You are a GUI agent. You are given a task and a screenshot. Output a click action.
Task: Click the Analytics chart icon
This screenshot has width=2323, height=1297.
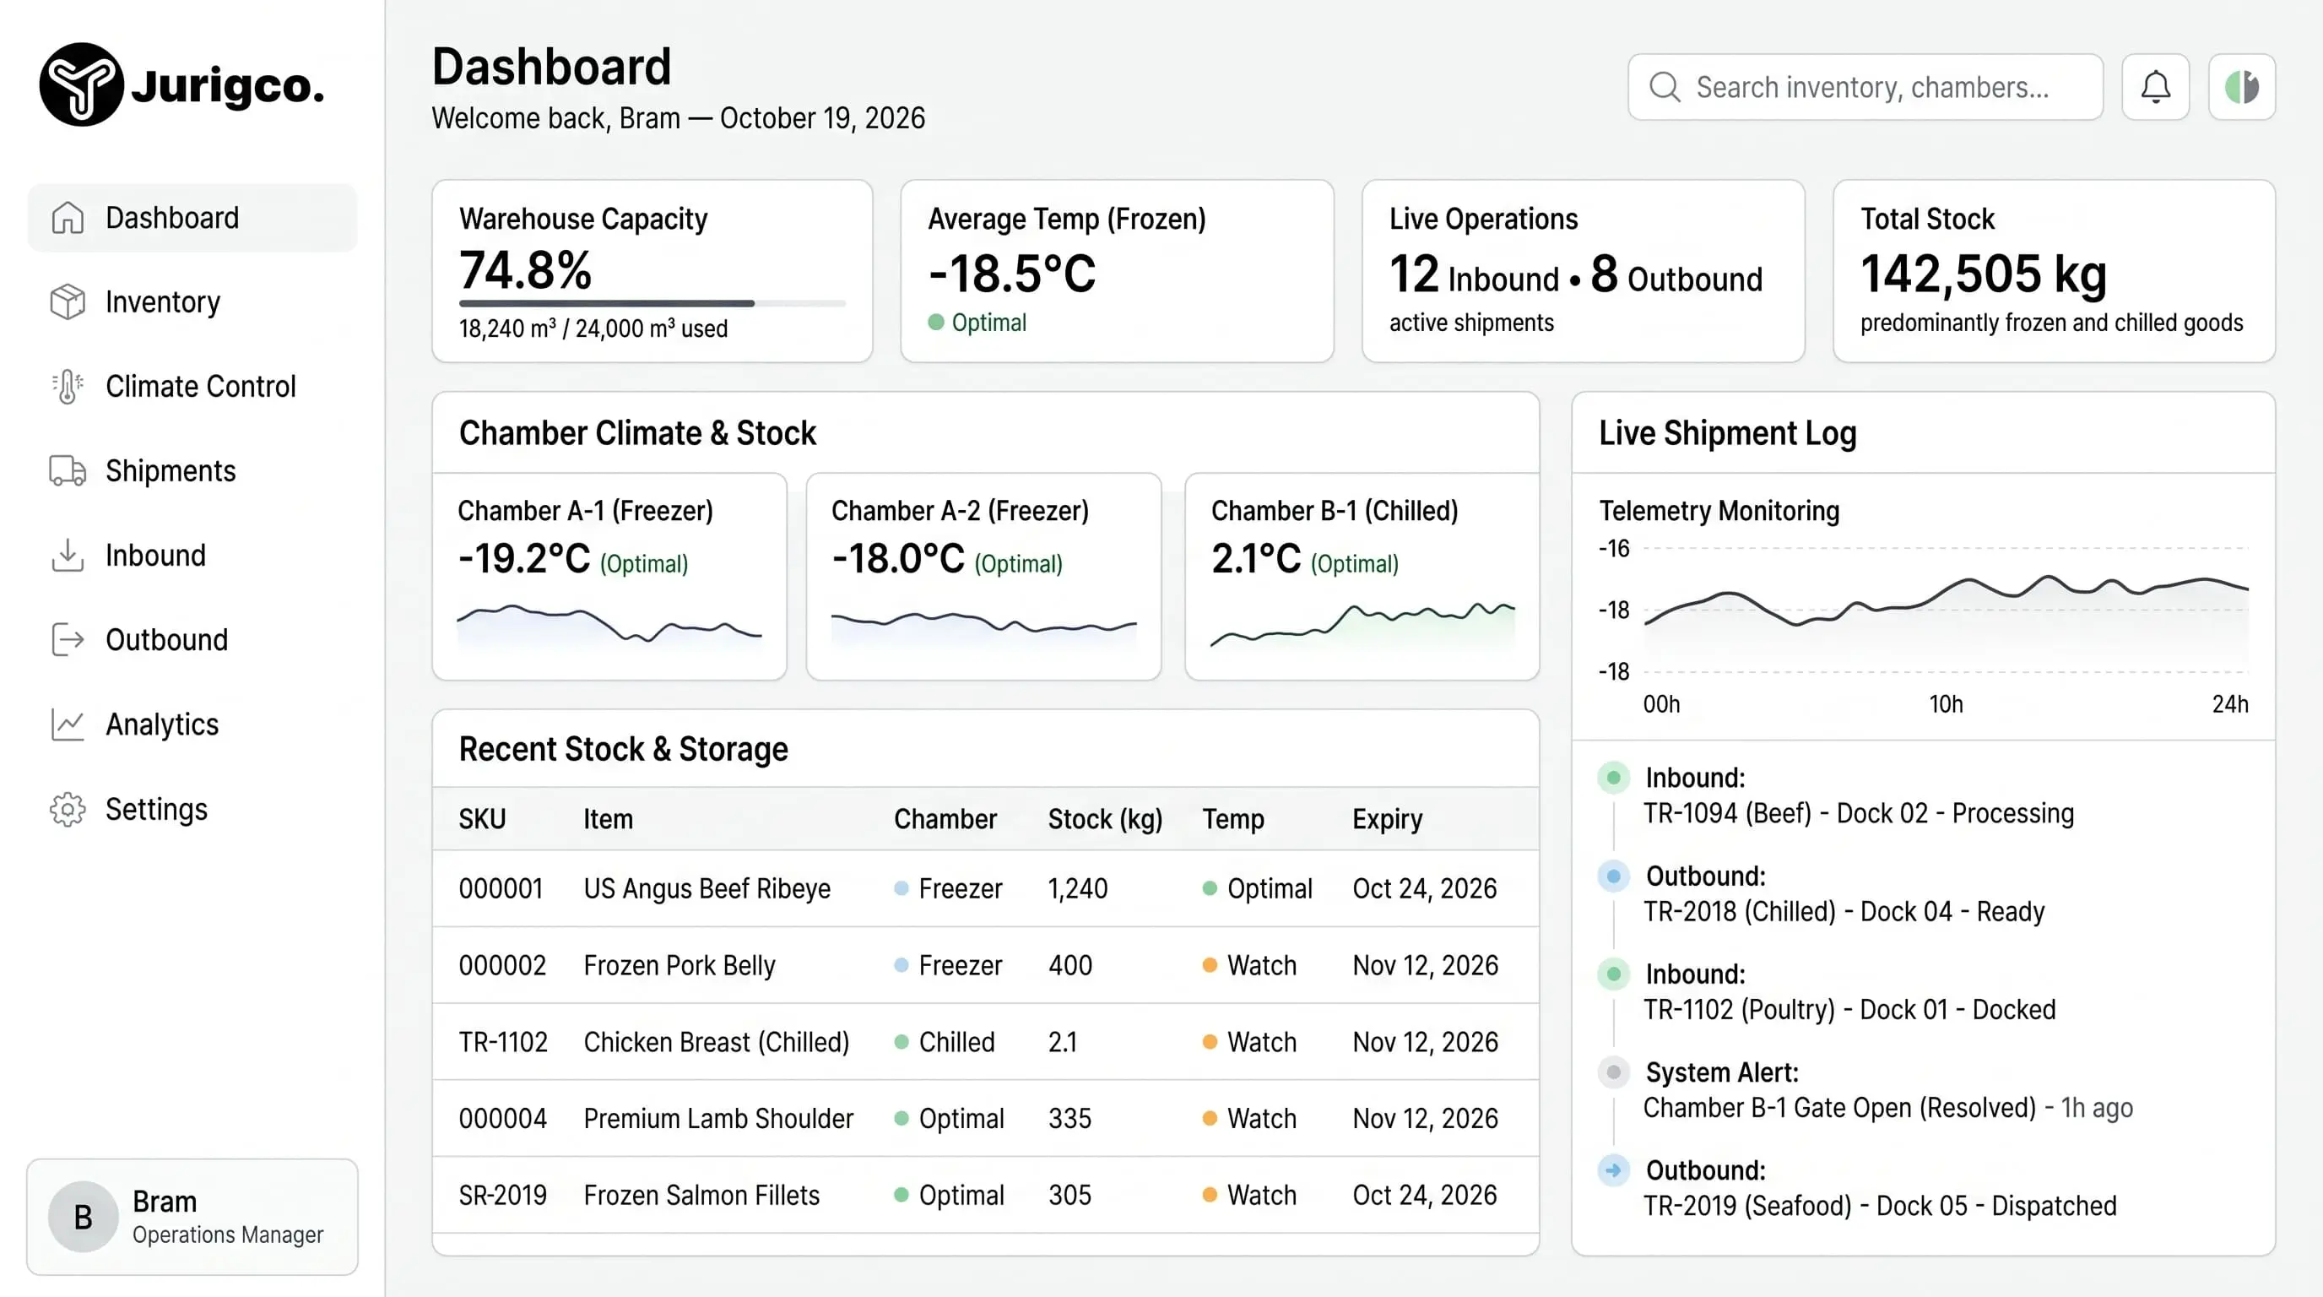(x=68, y=724)
